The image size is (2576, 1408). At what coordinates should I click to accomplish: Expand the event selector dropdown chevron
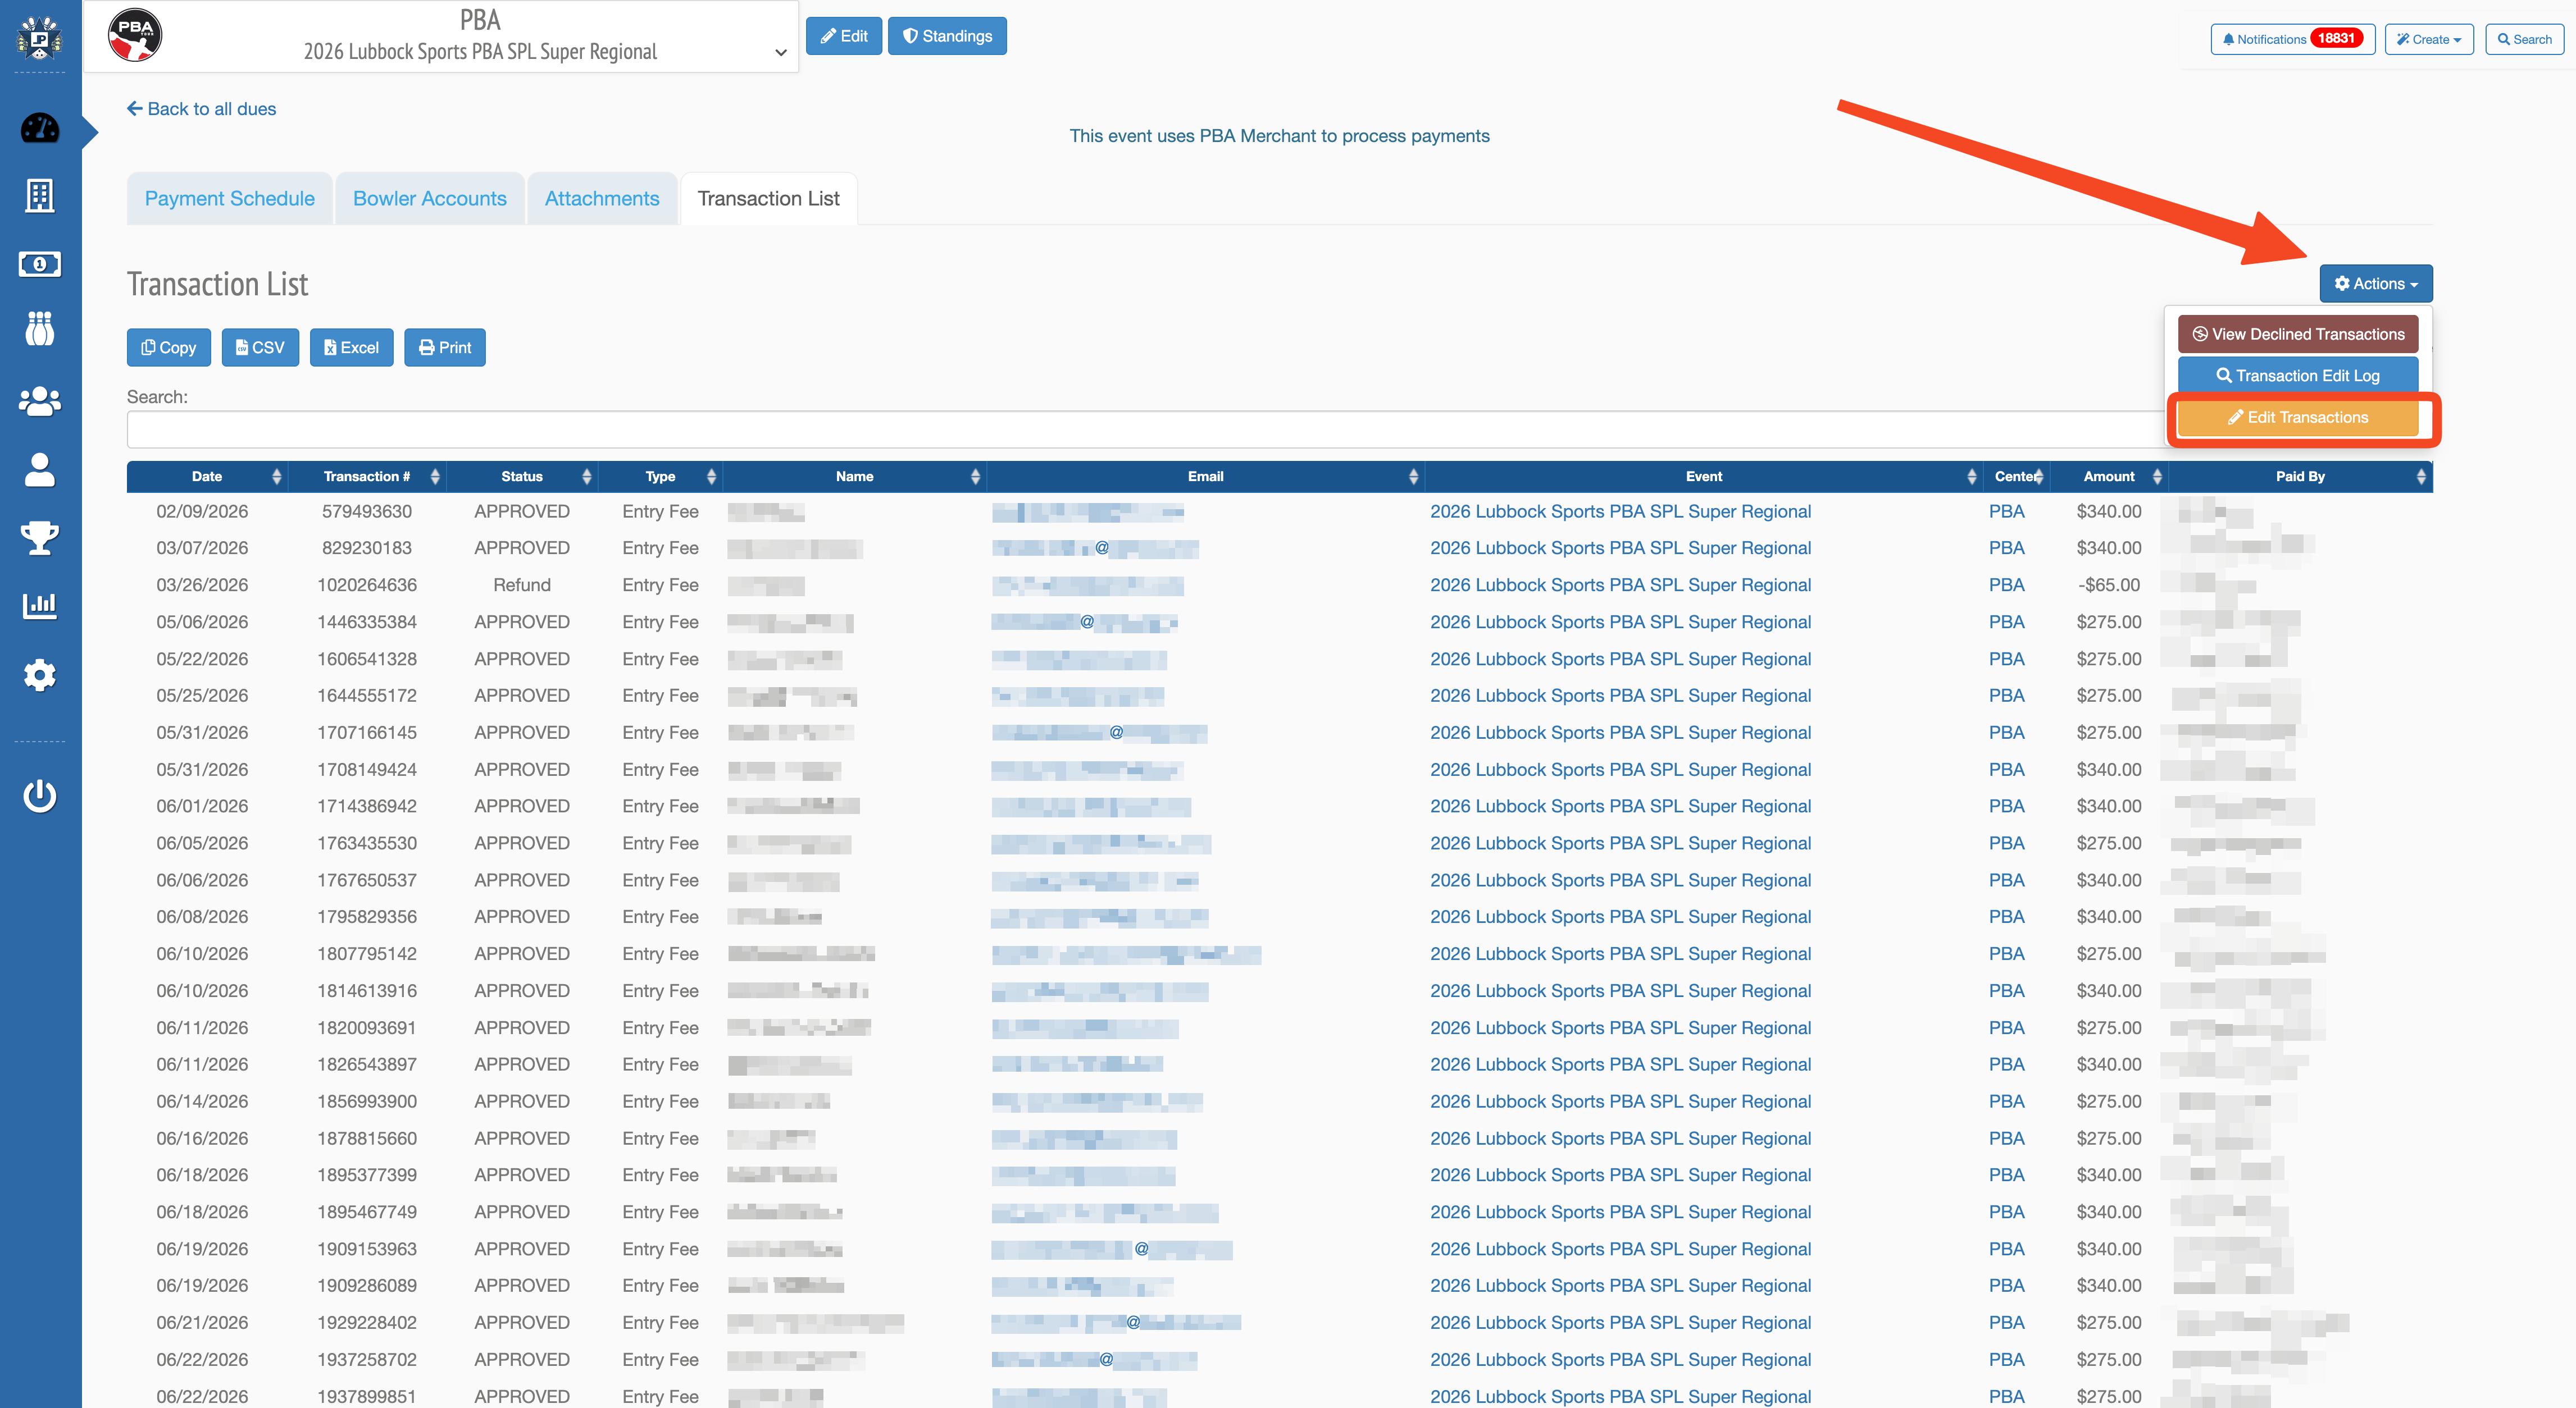click(781, 53)
